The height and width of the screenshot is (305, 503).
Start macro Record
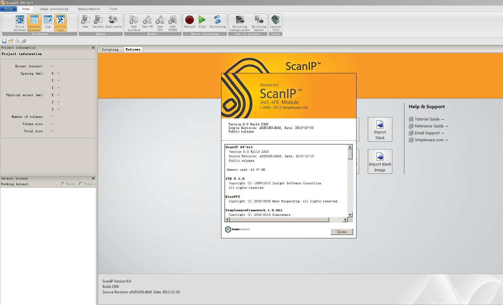pyautogui.click(x=190, y=22)
